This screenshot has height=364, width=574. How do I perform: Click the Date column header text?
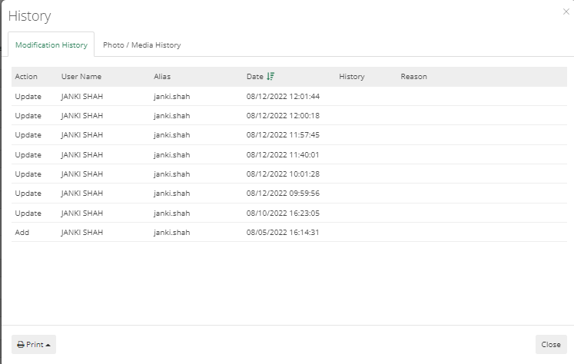255,77
